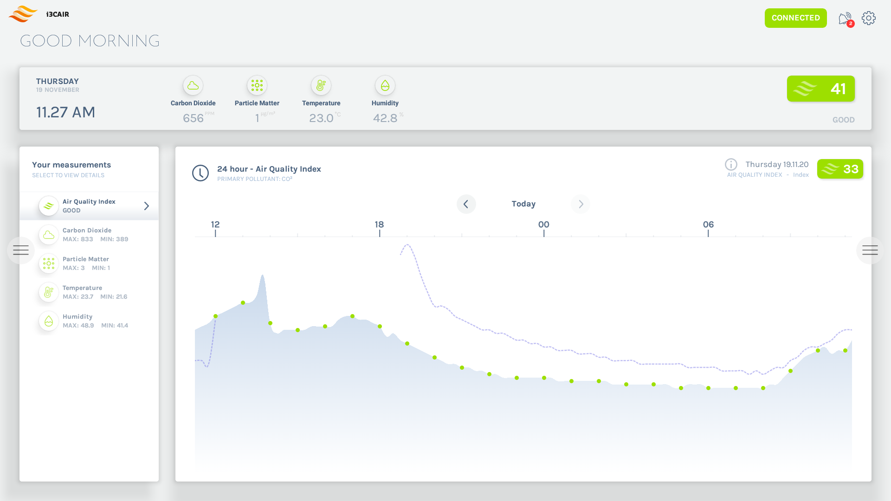Expand Air Quality Index details via the chevron
891x501 pixels.
(147, 206)
